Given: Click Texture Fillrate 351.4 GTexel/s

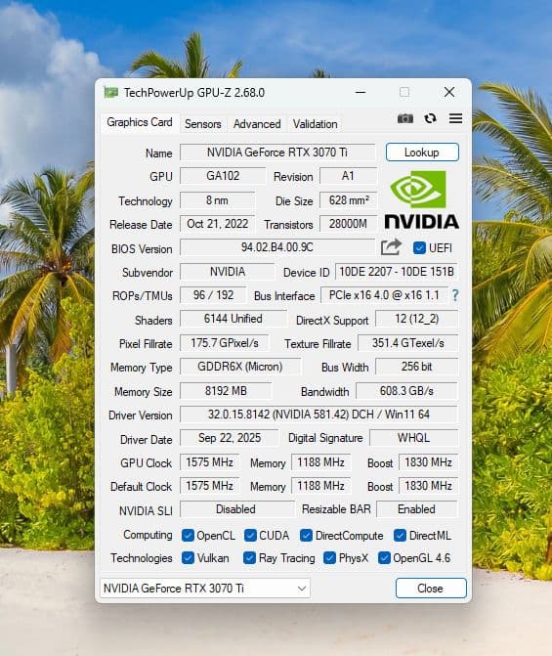Looking at the screenshot, I should coord(408,343).
